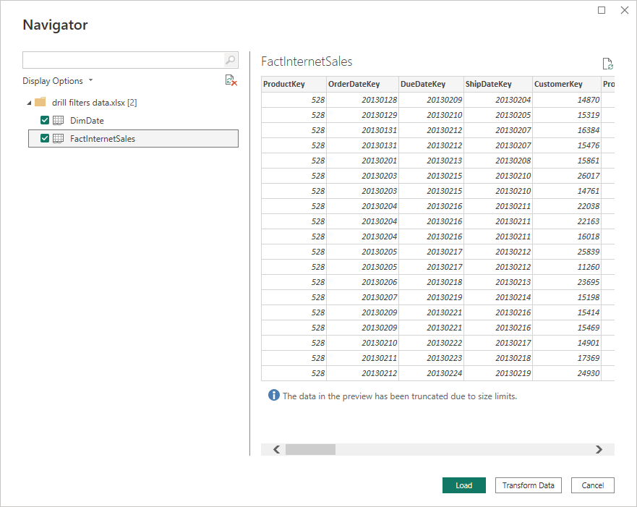
Task: Open the Display Options dropdown
Action: 58,81
